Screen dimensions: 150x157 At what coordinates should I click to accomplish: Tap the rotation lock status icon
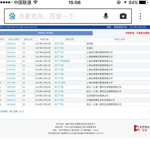tap(119, 2)
